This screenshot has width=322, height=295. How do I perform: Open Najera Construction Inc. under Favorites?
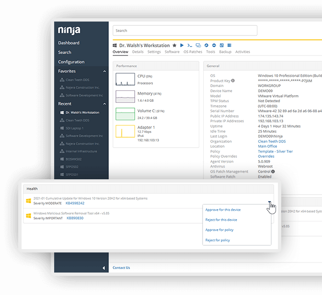tap(82, 87)
